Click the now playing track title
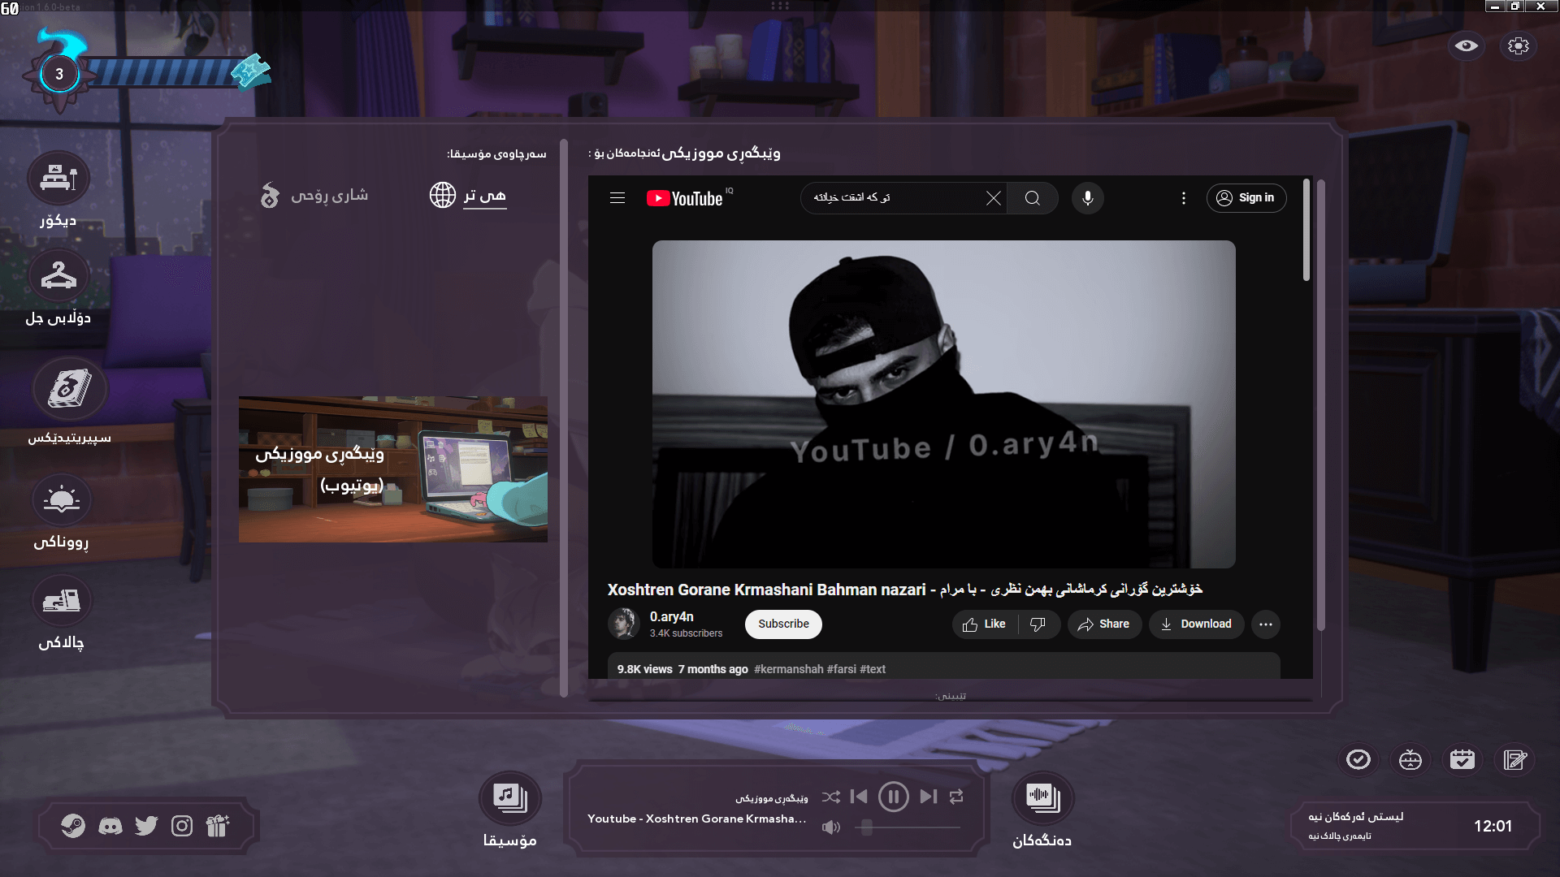This screenshot has height=877, width=1560. (x=697, y=819)
